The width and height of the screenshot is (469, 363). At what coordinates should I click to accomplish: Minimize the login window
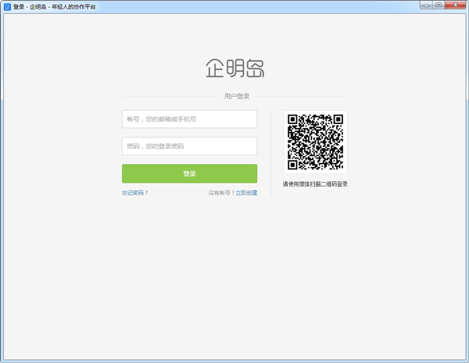[x=426, y=5]
